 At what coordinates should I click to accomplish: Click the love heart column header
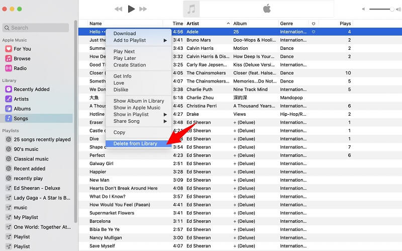point(313,24)
